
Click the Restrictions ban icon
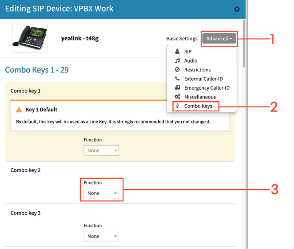(177, 70)
